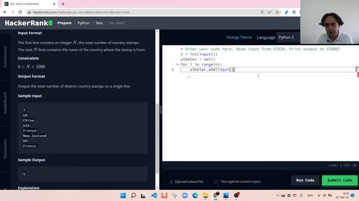Click the Output Format heading
Image resolution: width=359 pixels, height=201 pixels.
(x=31, y=76)
